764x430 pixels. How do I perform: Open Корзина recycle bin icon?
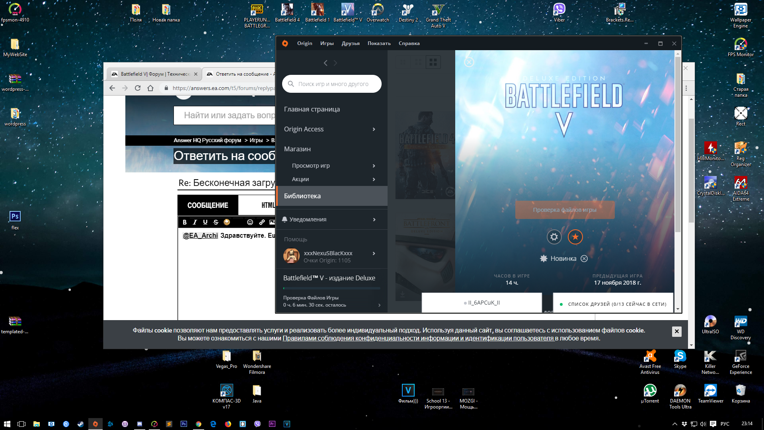point(741,394)
